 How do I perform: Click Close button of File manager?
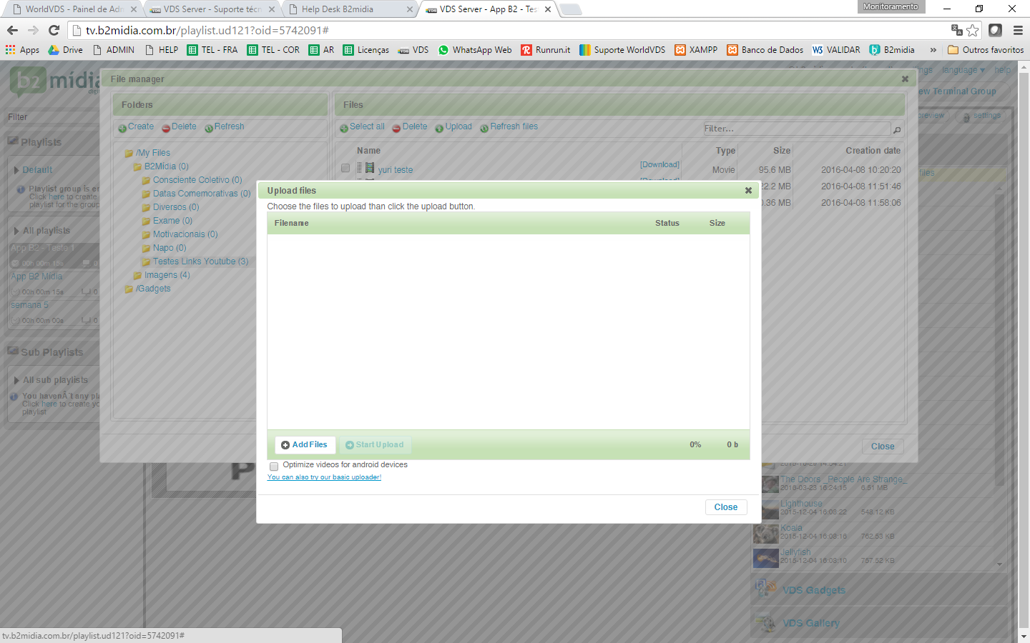click(x=883, y=447)
